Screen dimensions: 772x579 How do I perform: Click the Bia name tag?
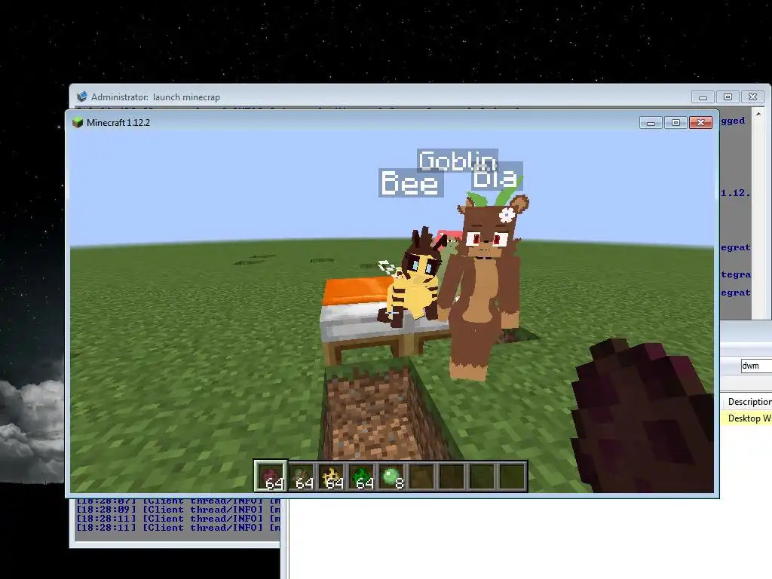click(496, 177)
